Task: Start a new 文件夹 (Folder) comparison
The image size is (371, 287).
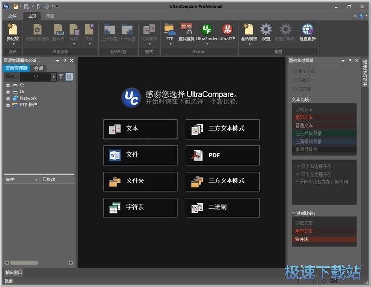Action: [140, 181]
